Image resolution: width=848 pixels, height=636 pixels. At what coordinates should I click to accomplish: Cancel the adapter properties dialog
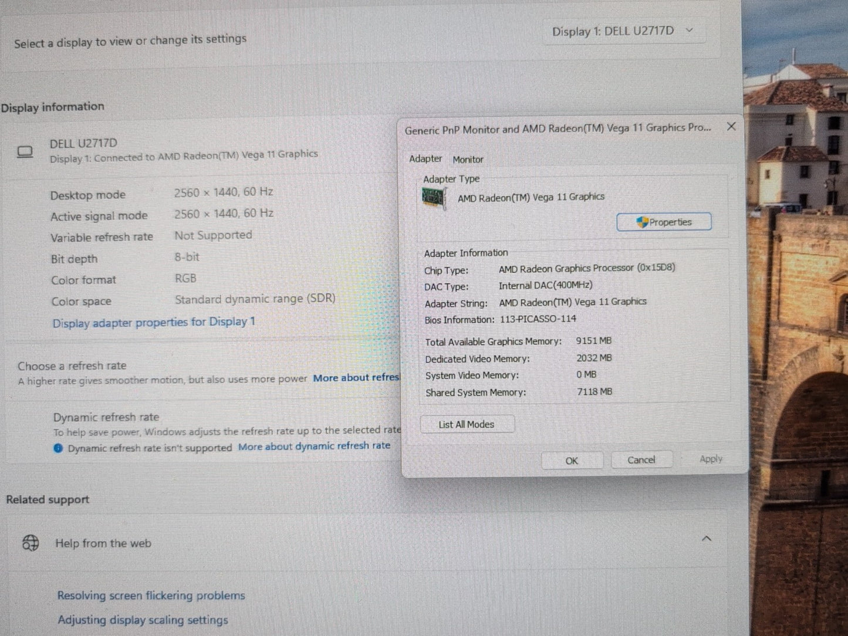(641, 460)
